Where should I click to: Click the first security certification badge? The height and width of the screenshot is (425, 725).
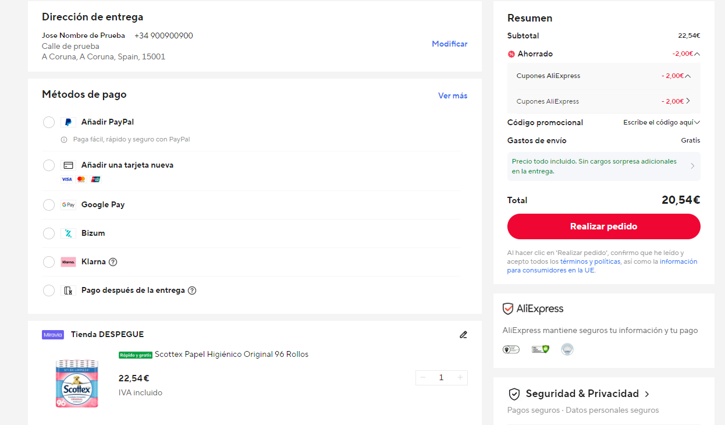coord(511,349)
